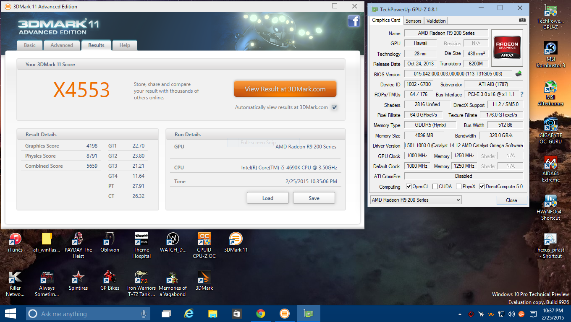Click Cortana microphone icon in search box

point(144,314)
